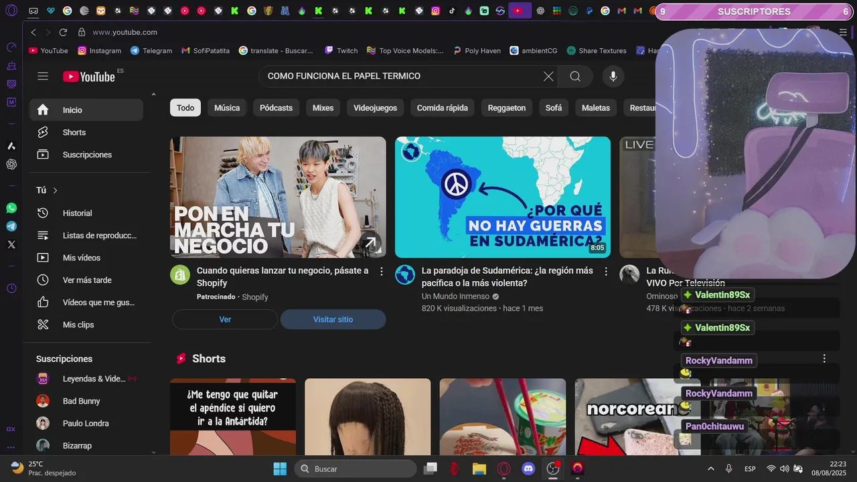Open Mis vídeos in sidebar
857x482 pixels.
tap(86, 258)
